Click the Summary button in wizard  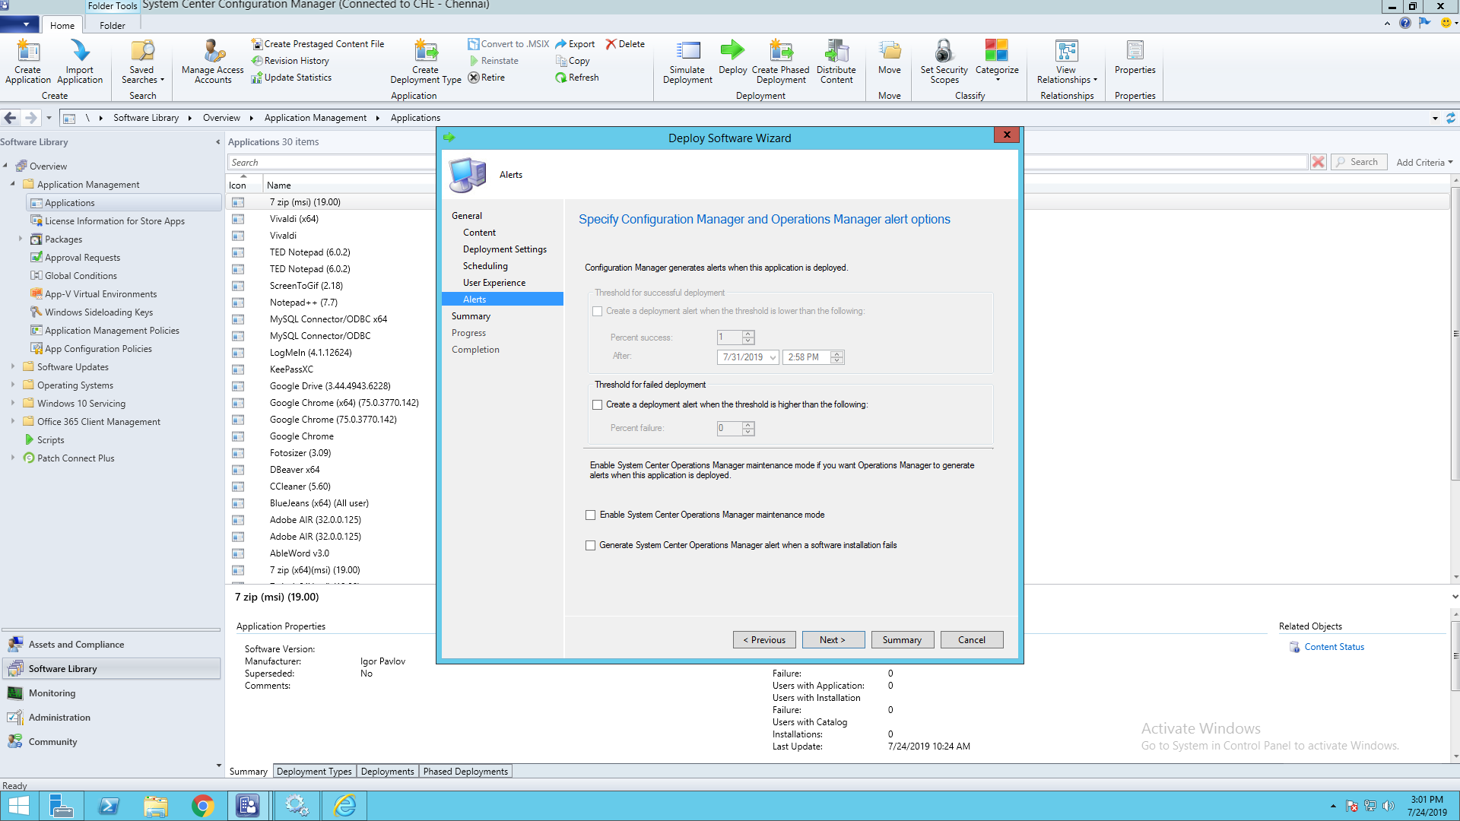[901, 639]
